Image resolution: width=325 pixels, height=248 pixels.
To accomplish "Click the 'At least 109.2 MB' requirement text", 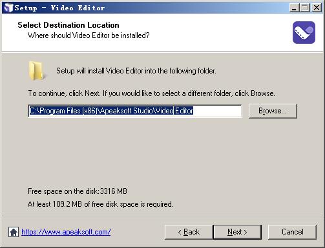I will pyautogui.click(x=100, y=204).
